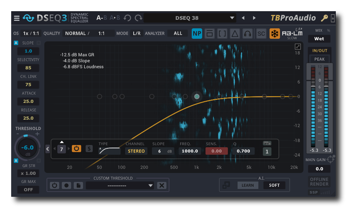347x208 pixels.
Task: Open the MODE L/R selector
Action: pyautogui.click(x=137, y=34)
